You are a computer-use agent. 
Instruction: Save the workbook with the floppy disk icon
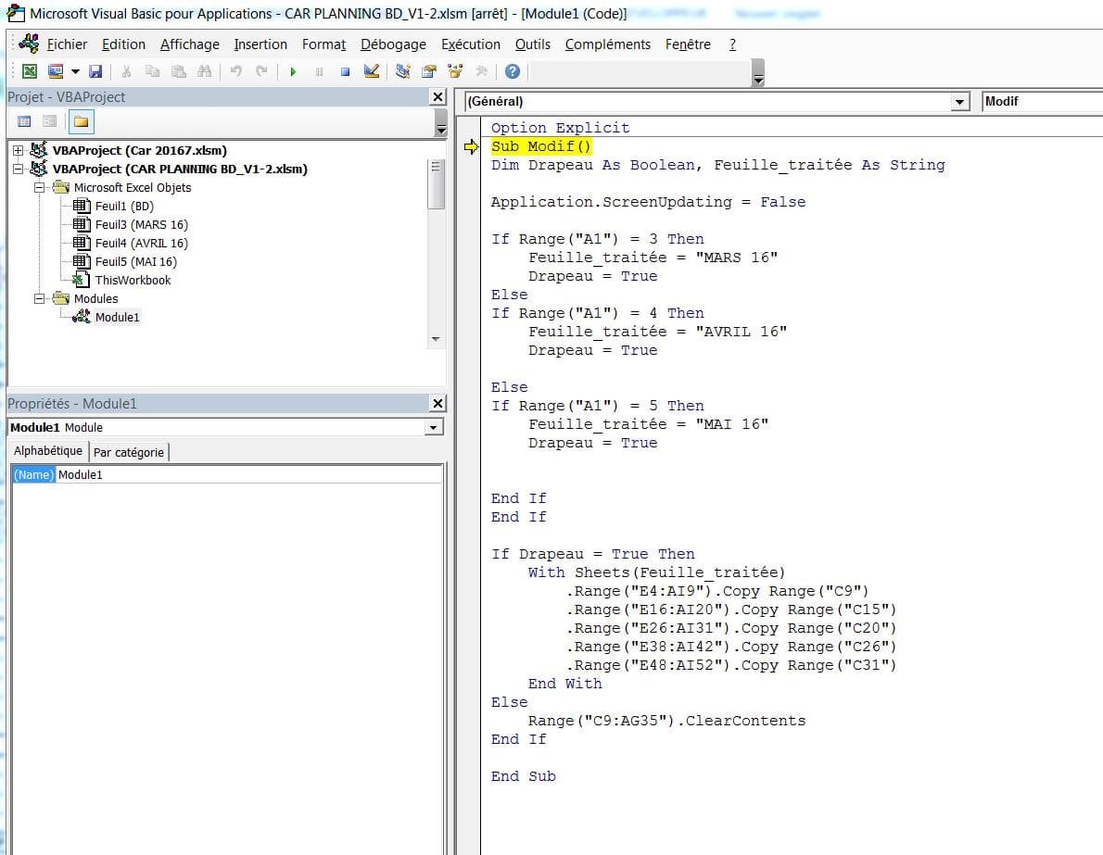(95, 72)
